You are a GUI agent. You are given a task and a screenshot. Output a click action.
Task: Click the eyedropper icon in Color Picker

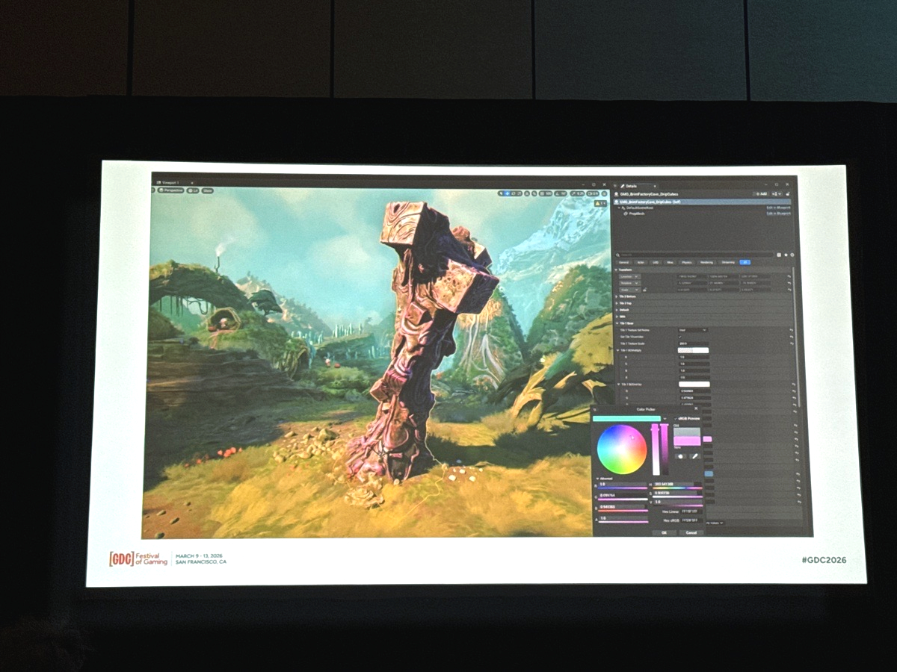pos(694,456)
